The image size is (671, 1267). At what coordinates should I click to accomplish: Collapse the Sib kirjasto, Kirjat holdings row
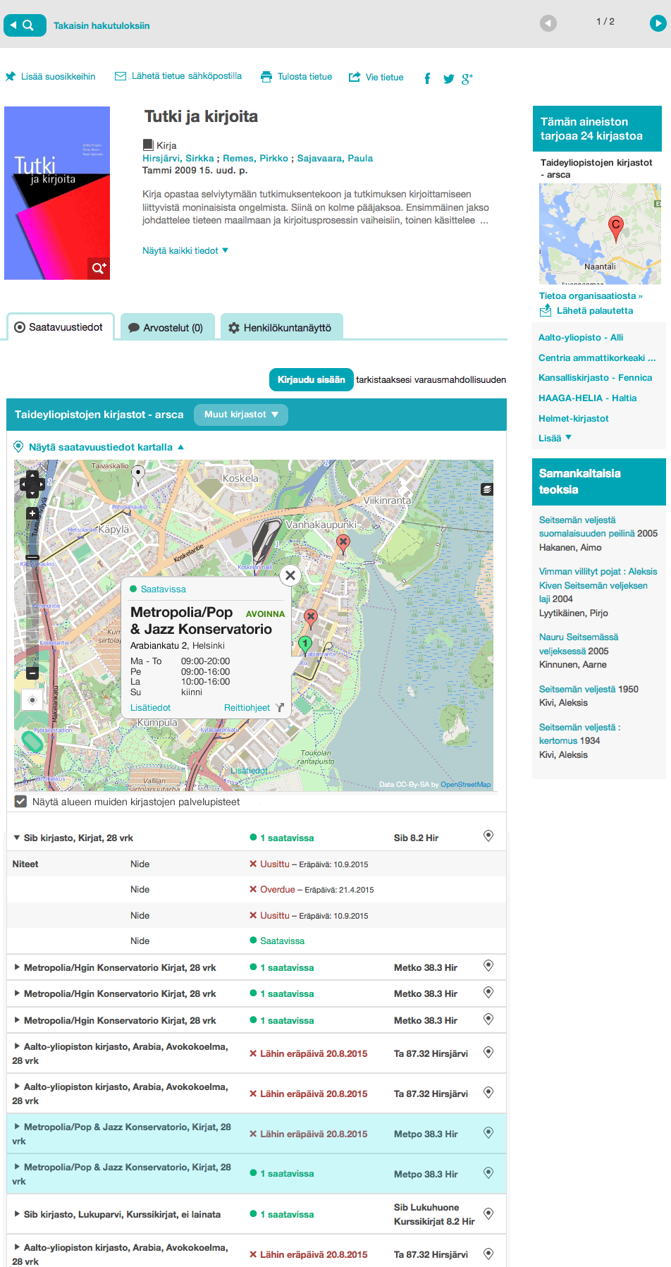tap(17, 838)
